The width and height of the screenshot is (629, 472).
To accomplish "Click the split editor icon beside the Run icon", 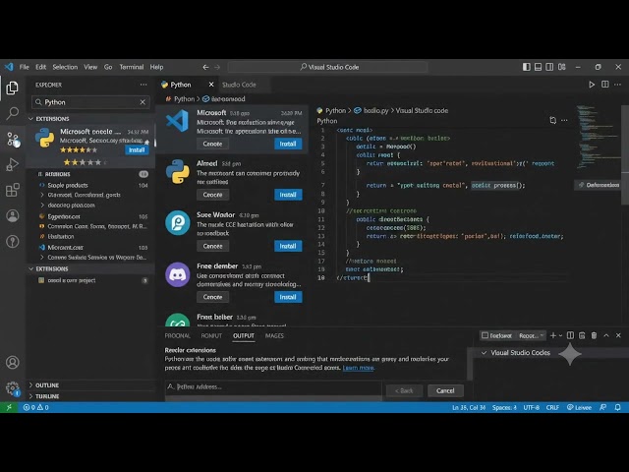I will click(605, 85).
